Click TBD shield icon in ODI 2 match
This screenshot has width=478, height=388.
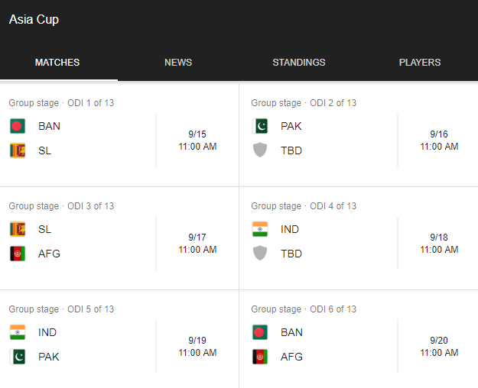coord(260,150)
